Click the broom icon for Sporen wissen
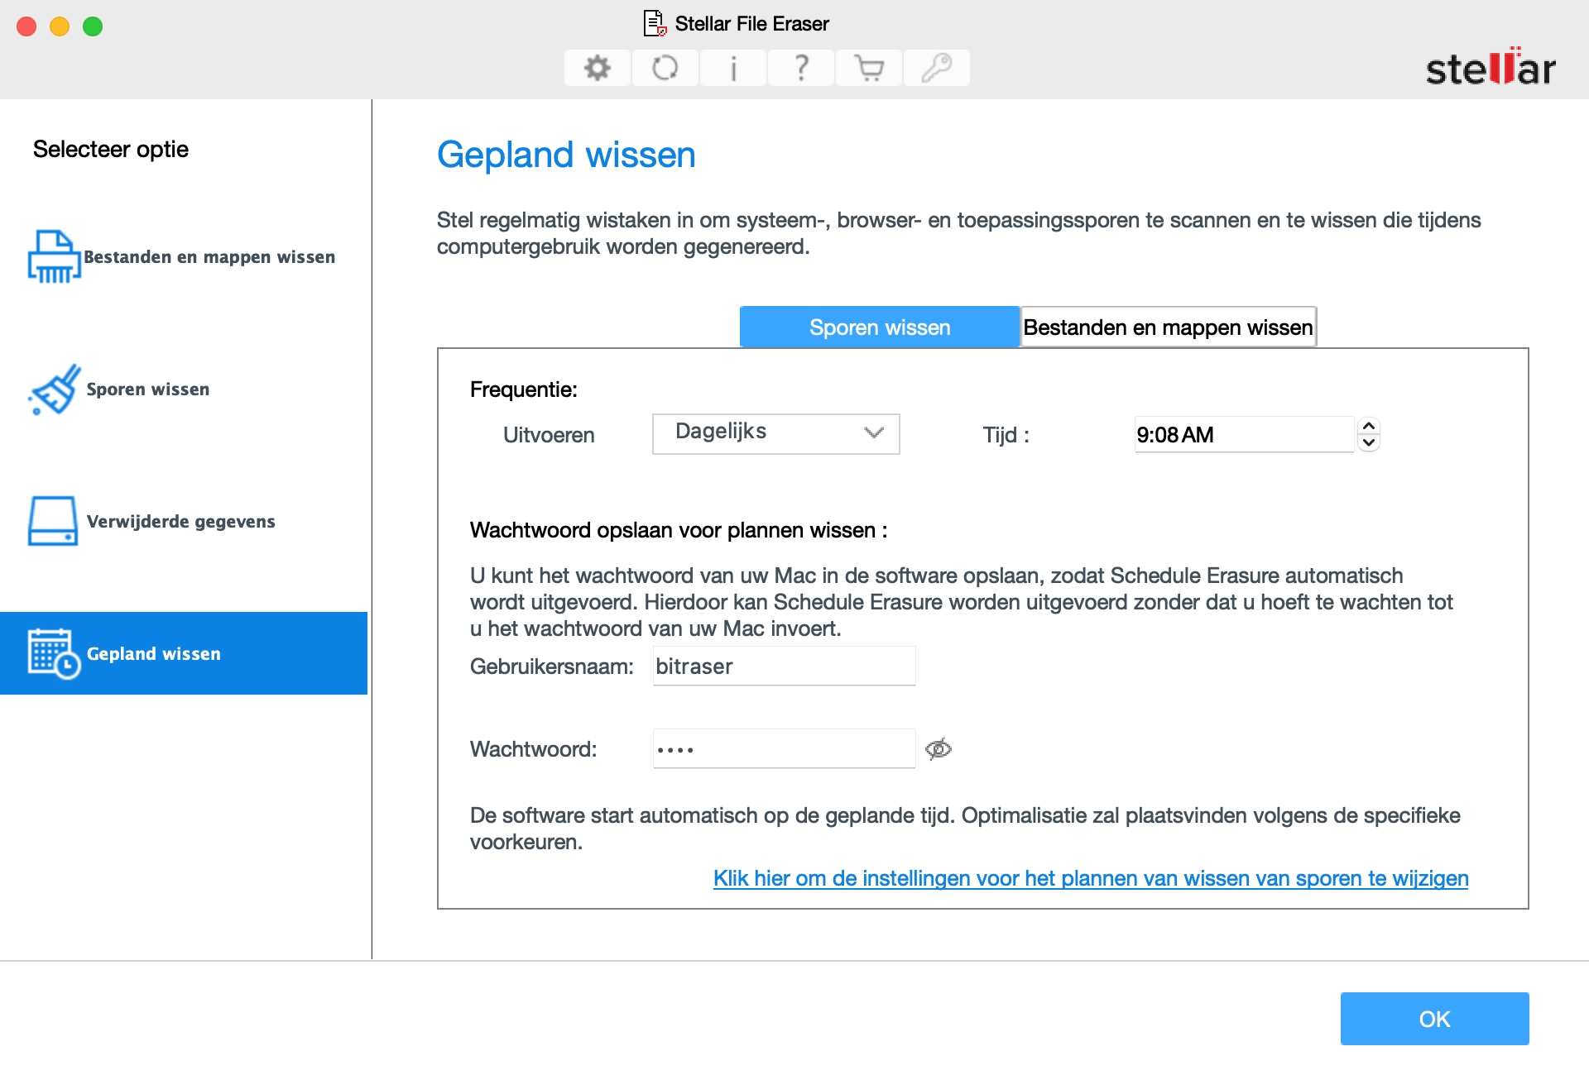Viewport: 1589px width, 1075px height. coord(55,389)
